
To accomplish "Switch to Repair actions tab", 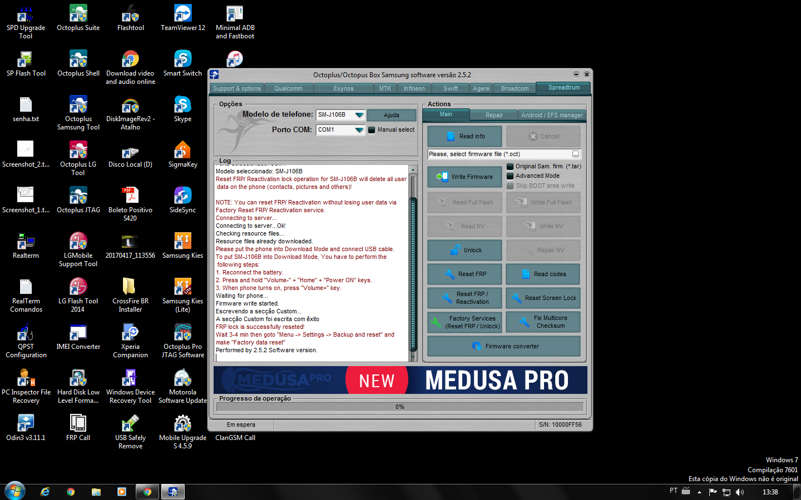I will point(494,115).
